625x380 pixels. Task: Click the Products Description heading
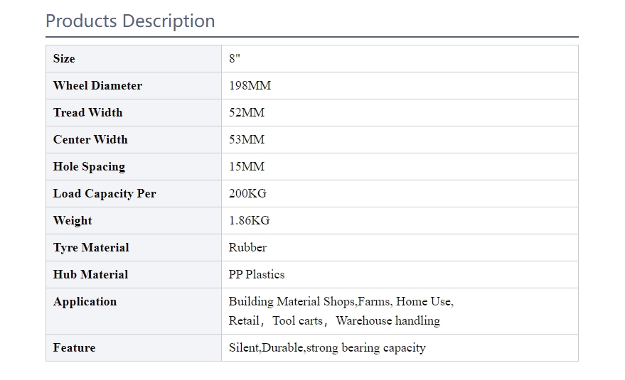(130, 21)
